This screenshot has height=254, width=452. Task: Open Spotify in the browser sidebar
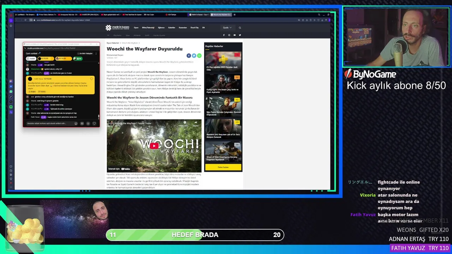(11, 107)
